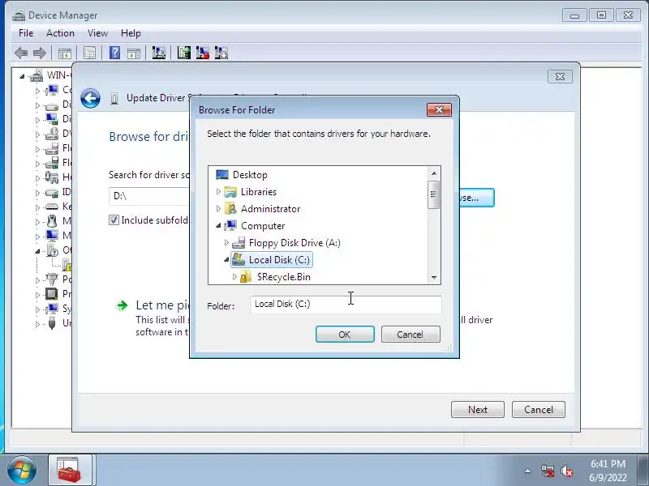Screen dimensions: 649x486
Task: Open the Properties toolbar icon
Action: point(89,53)
